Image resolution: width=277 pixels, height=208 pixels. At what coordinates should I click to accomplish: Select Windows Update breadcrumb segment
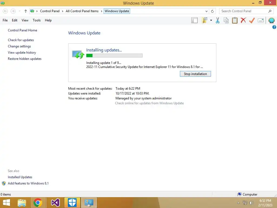(117, 11)
